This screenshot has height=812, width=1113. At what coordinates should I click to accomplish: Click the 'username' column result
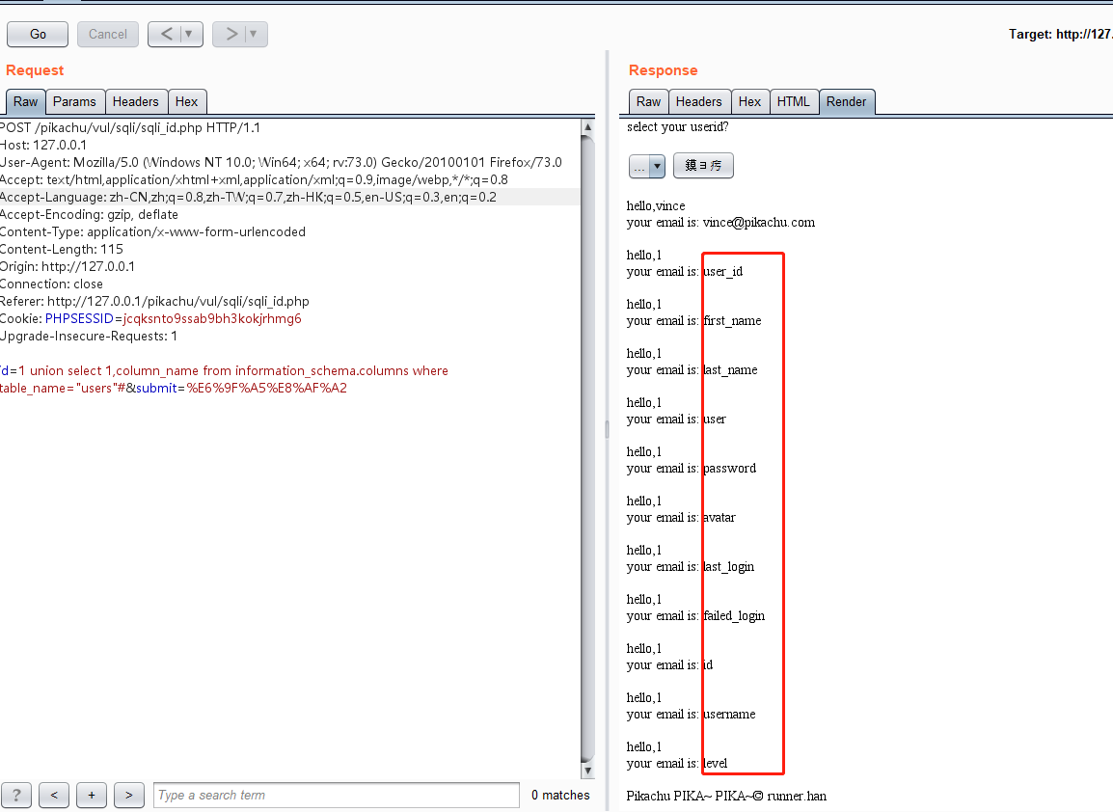point(729,714)
